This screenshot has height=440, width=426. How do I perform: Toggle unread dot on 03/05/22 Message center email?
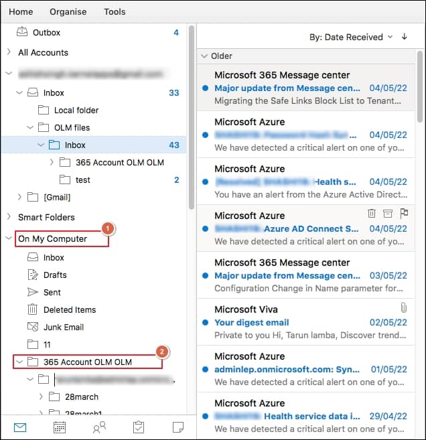tap(205, 275)
